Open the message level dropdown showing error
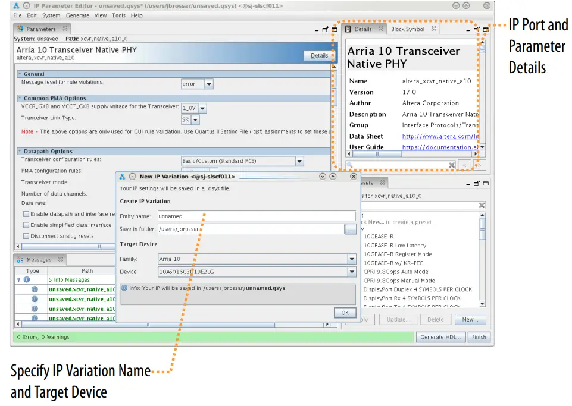Image resolution: width=572 pixels, height=406 pixels. (210, 84)
